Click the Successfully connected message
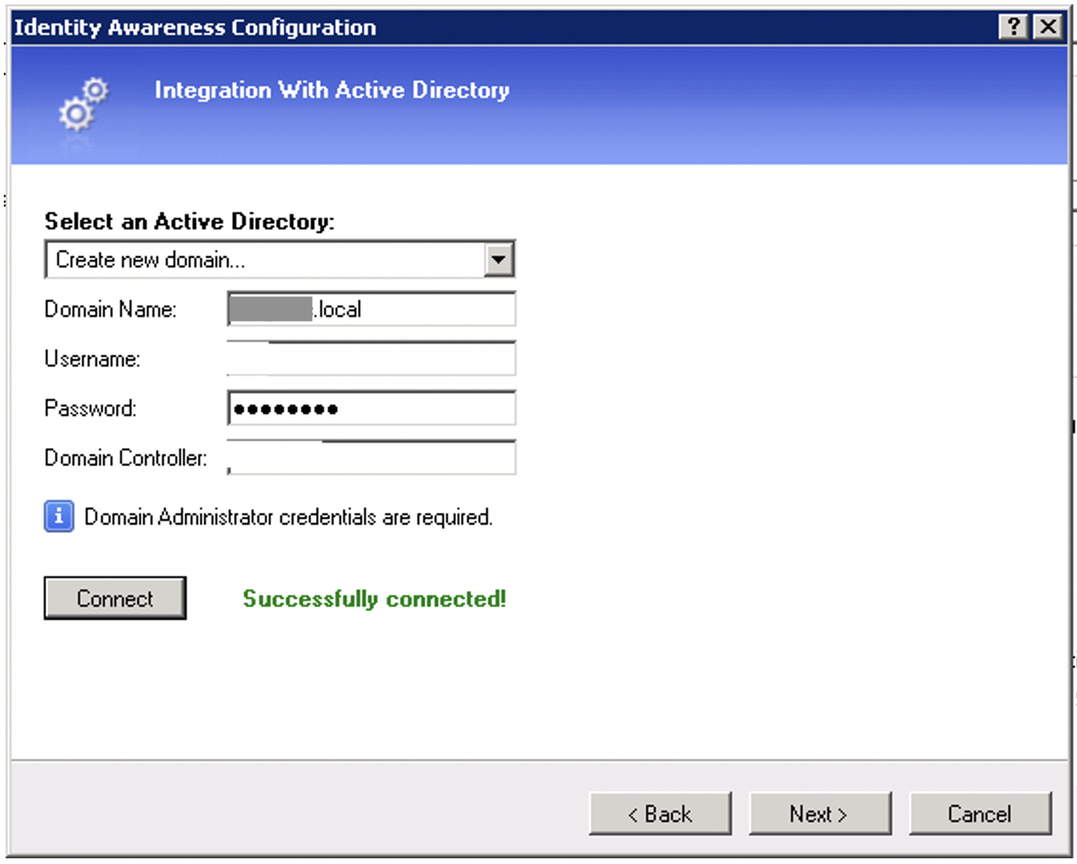This screenshot has height=864, width=1077. point(374,599)
